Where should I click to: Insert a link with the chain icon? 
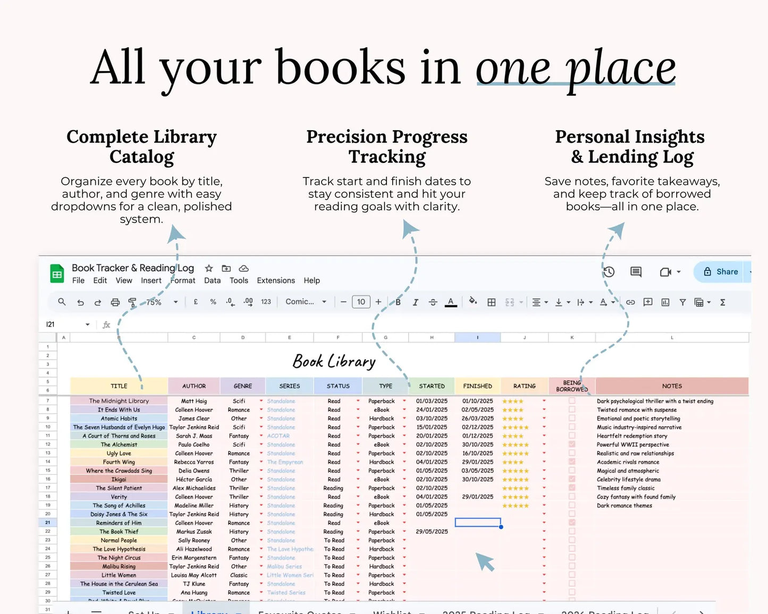click(x=630, y=302)
